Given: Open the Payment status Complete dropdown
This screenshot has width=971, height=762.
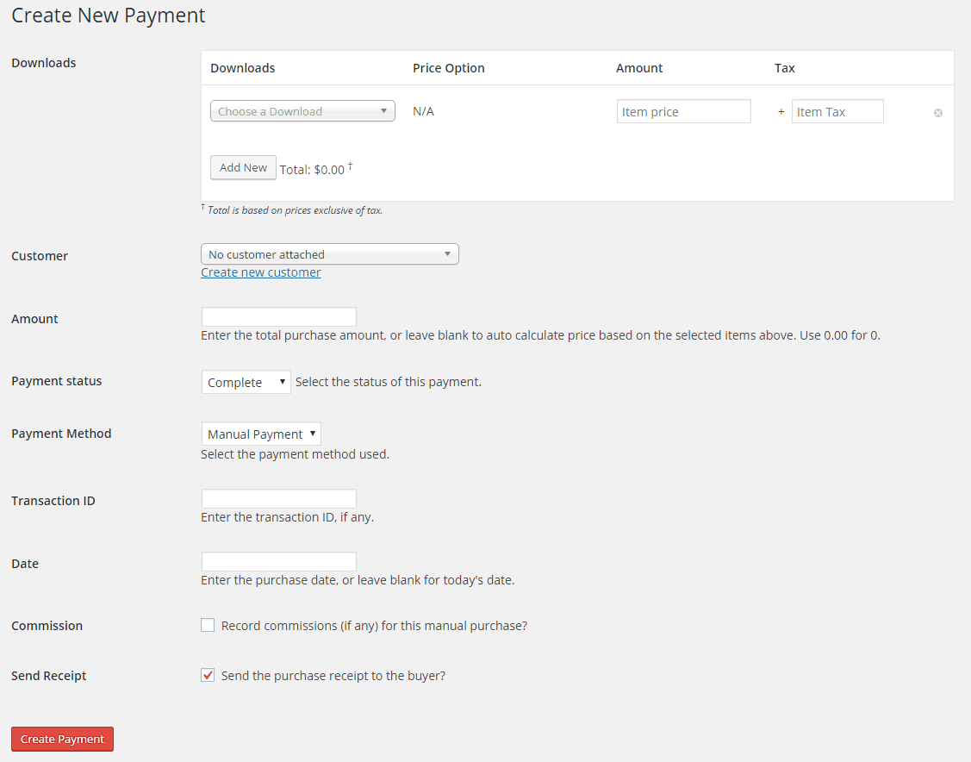Looking at the screenshot, I should coord(246,382).
